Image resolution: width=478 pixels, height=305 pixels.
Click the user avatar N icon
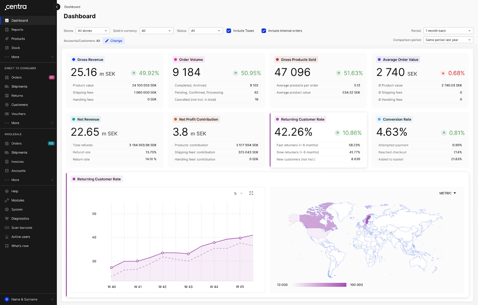click(7, 299)
